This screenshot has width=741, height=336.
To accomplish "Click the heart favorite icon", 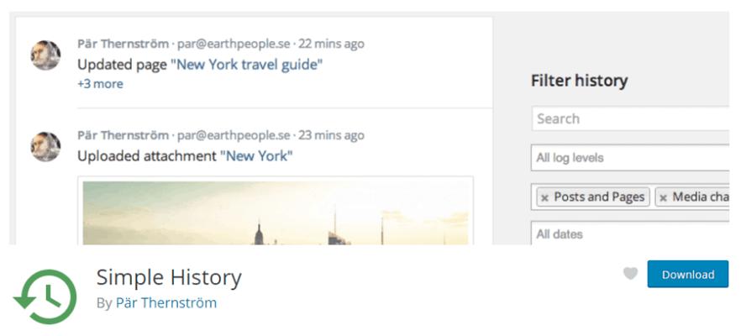I will 630,274.
